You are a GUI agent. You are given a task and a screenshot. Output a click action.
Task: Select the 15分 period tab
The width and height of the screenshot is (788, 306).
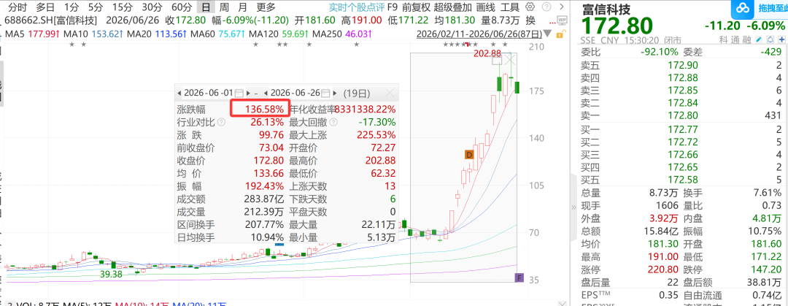point(121,7)
